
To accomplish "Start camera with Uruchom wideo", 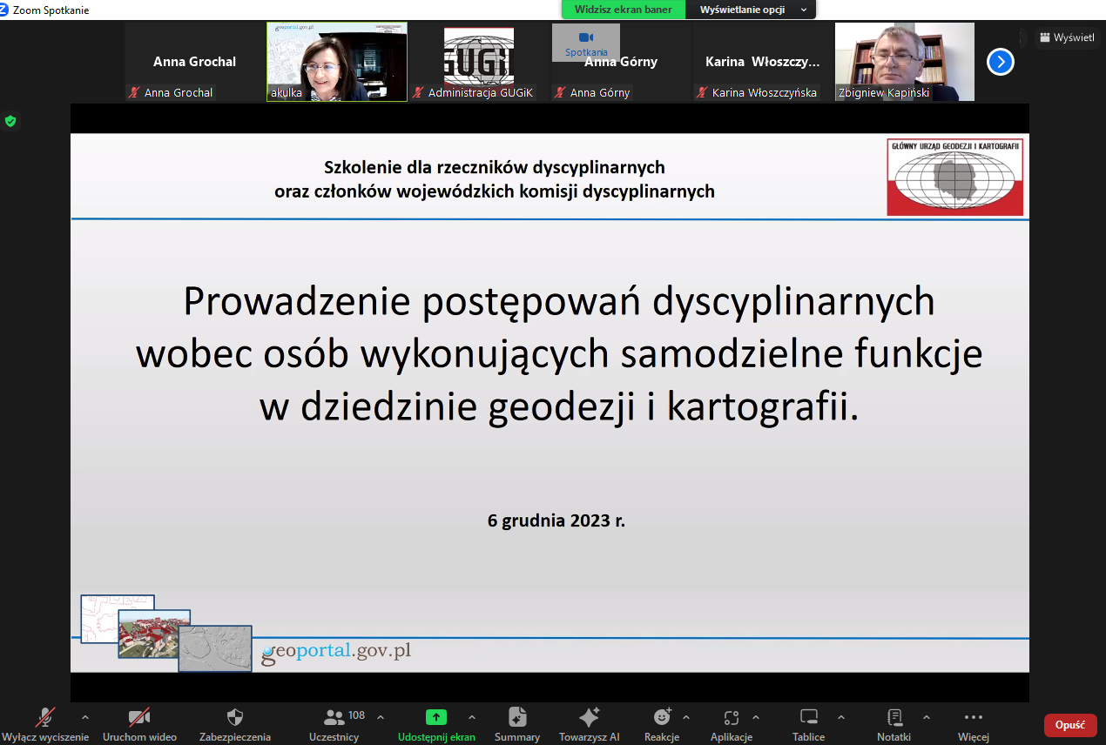I will [138, 718].
